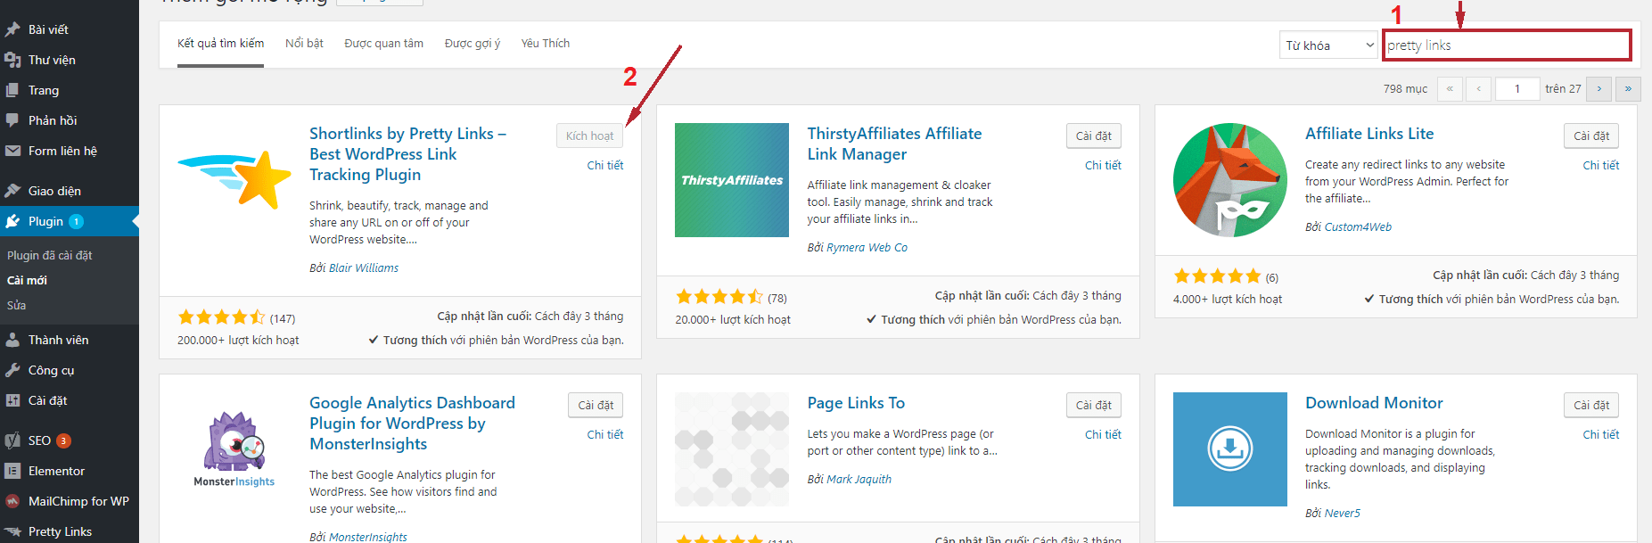
Task: Open Chi tiết for ThirstyAffiliates
Action: point(1103,165)
